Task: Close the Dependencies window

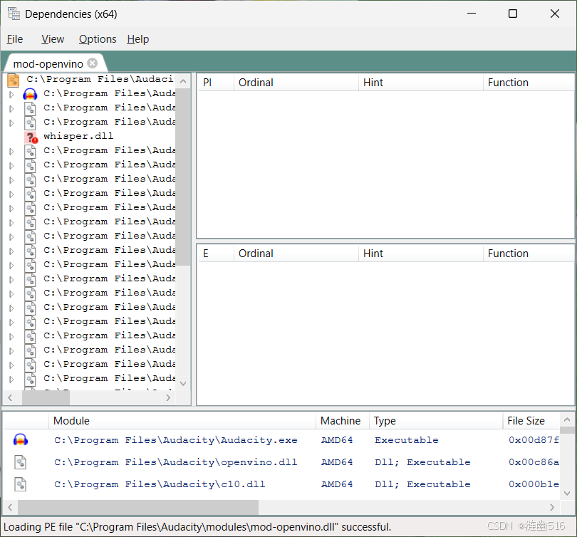Action: (x=554, y=14)
